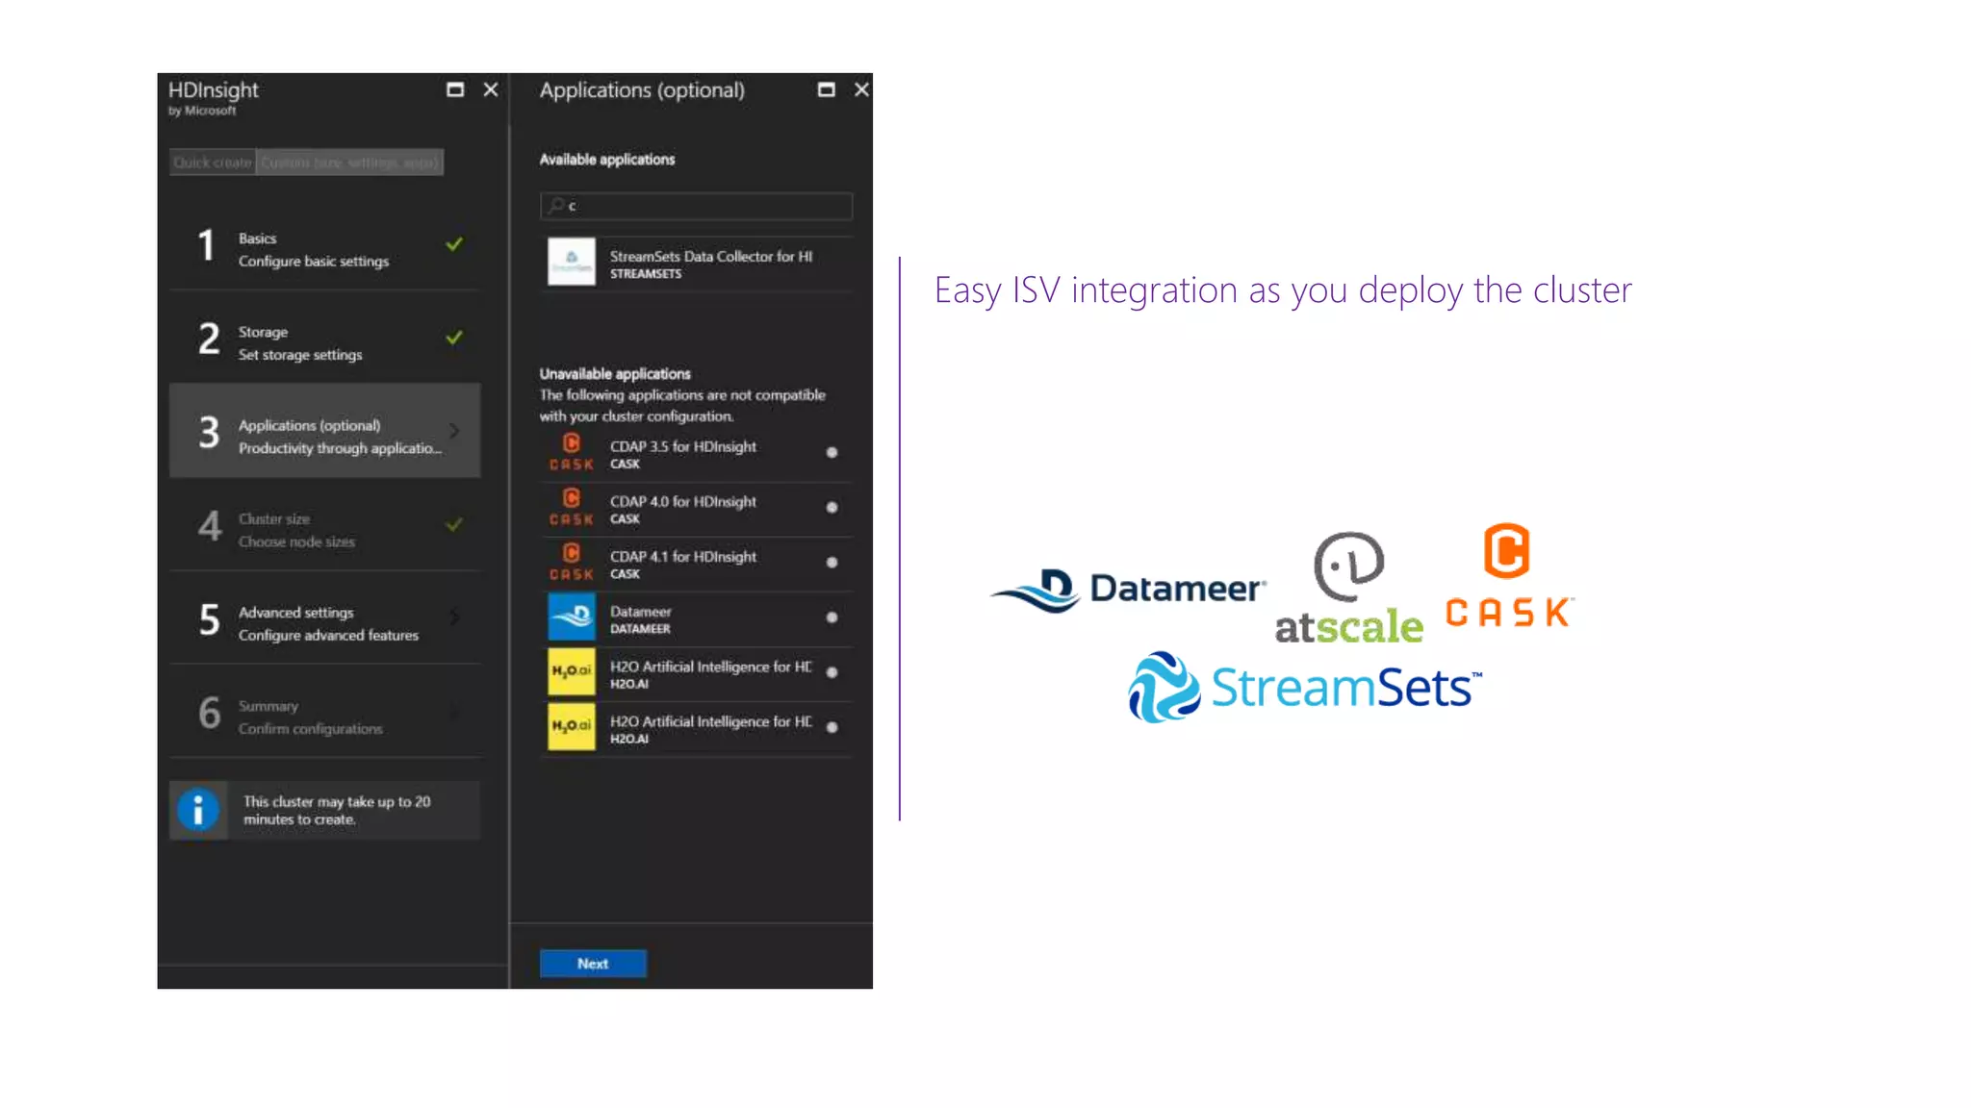Maximize the Applications (optional) blade
The image size is (1971, 1108).
point(826,89)
